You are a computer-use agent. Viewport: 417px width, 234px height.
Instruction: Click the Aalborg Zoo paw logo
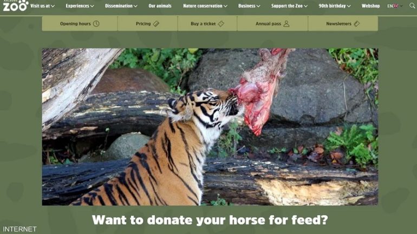point(15,5)
